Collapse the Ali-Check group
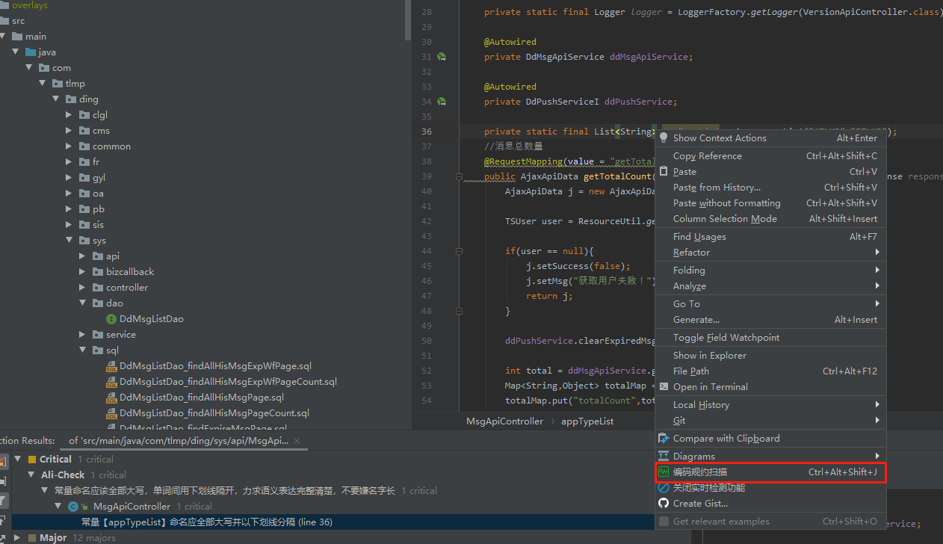The width and height of the screenshot is (943, 544). pos(31,475)
